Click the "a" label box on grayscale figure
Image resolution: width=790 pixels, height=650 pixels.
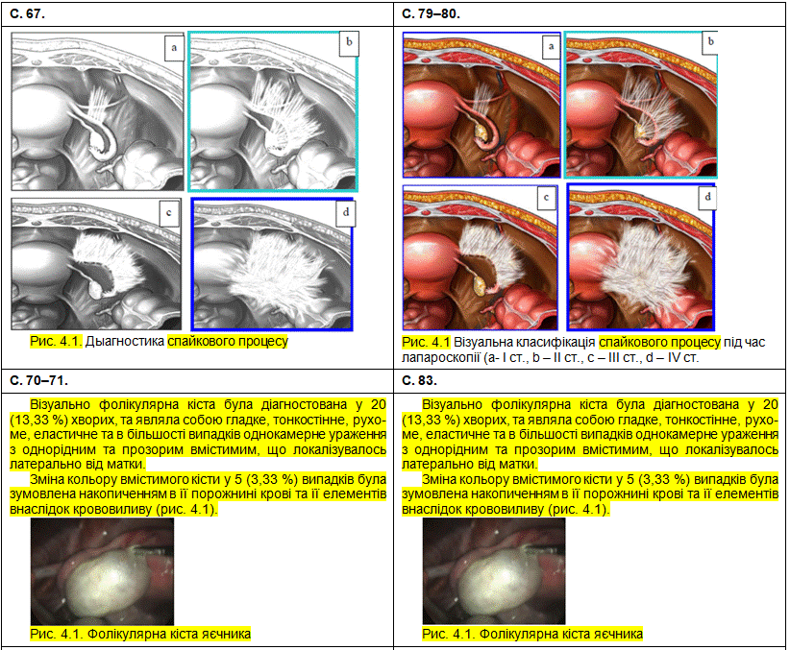point(174,48)
